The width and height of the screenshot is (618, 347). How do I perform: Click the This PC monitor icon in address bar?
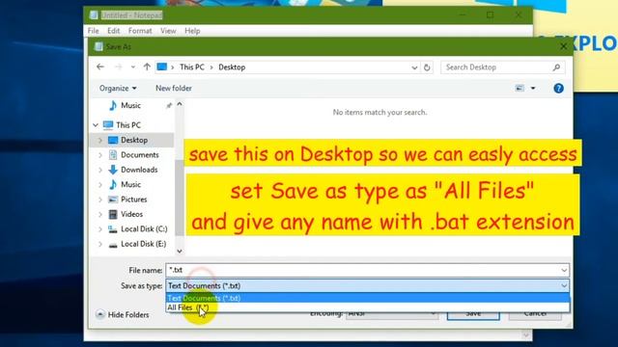coord(162,67)
